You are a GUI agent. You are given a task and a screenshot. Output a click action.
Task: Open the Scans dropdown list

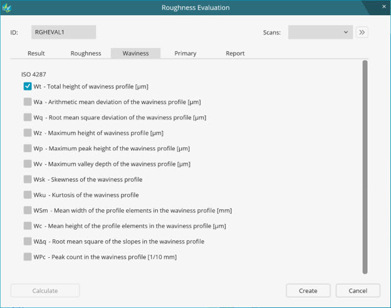[x=320, y=33]
